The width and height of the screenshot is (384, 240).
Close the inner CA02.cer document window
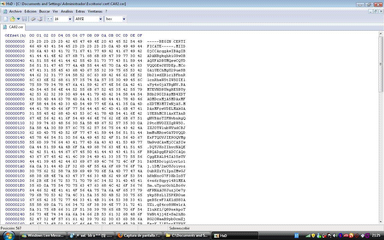380,11
